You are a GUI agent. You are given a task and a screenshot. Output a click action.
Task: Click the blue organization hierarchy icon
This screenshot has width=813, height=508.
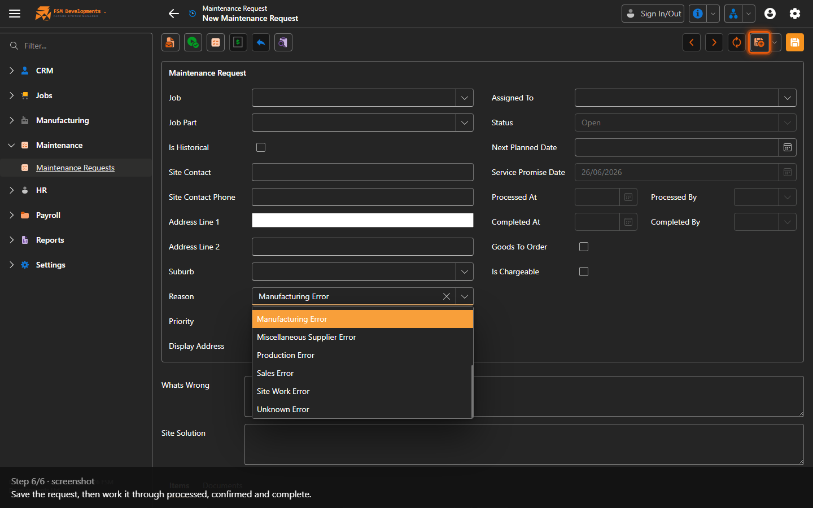[x=733, y=14]
